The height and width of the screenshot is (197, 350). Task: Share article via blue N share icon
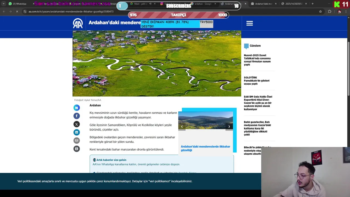click(x=77, y=108)
